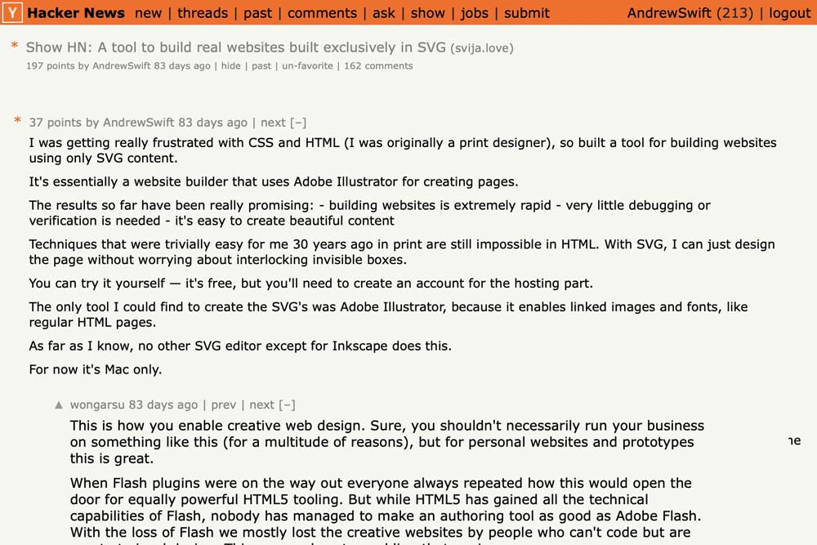Log out of the AndrewSwift account
Screen dimensions: 817x545
pyautogui.click(x=789, y=13)
